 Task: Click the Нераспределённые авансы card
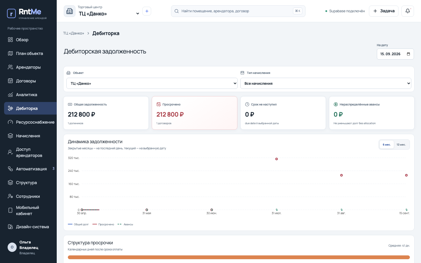tap(372, 113)
